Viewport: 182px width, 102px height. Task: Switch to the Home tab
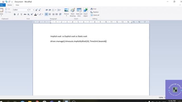pos(9,5)
